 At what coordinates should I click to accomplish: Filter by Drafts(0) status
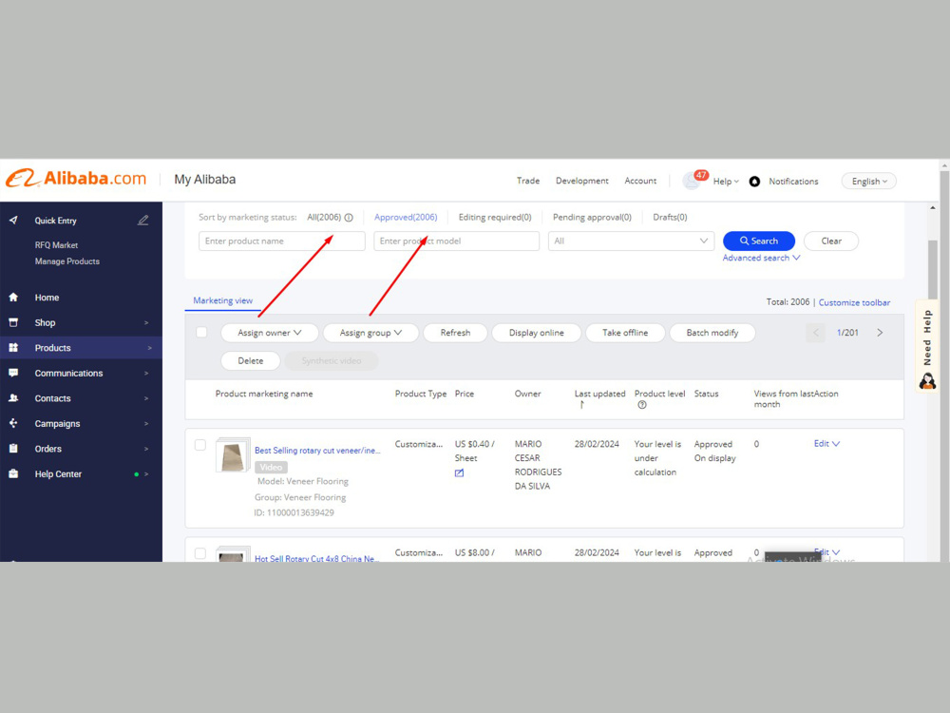pos(670,217)
